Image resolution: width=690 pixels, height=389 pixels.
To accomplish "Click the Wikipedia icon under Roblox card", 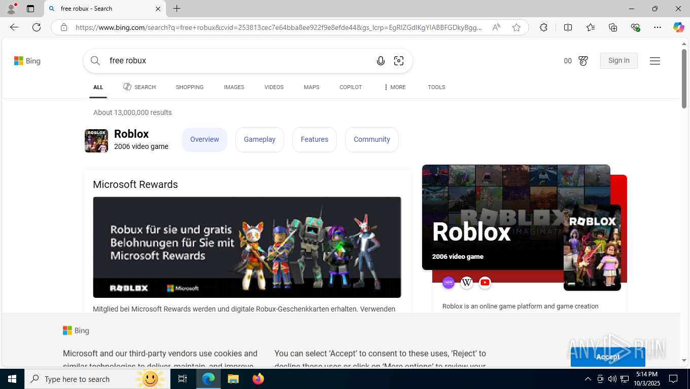I will click(x=467, y=283).
